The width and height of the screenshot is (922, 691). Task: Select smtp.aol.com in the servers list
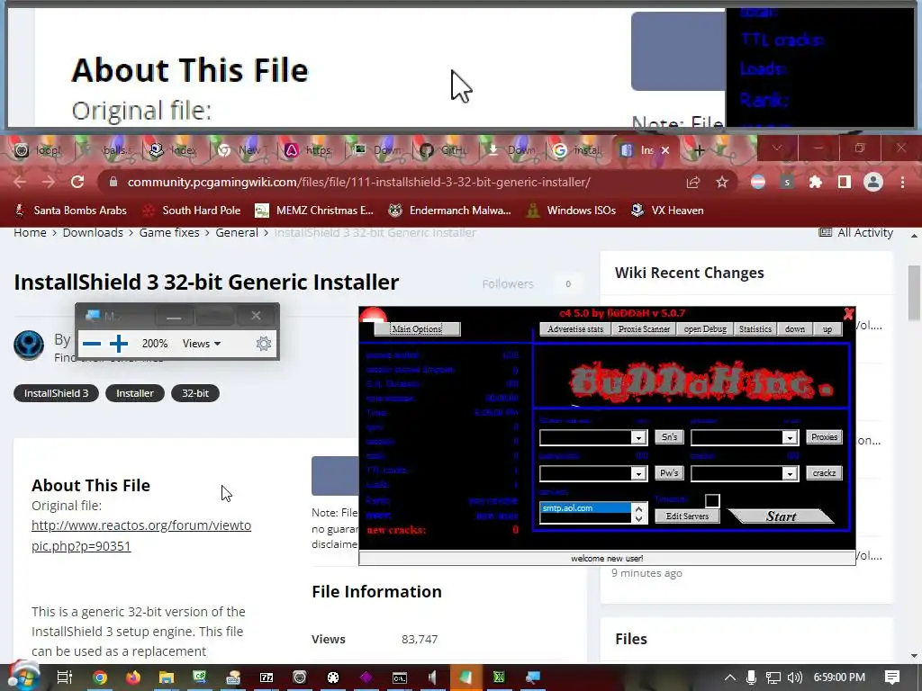(585, 508)
